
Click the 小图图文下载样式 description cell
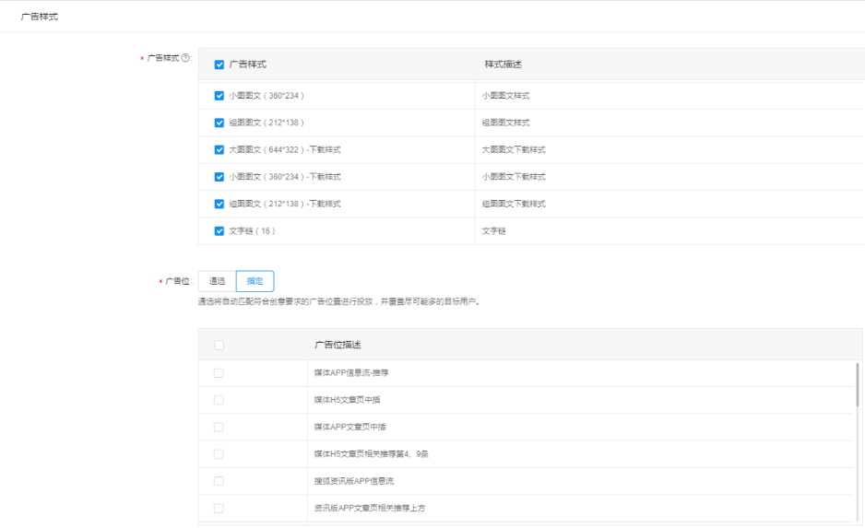[514, 177]
